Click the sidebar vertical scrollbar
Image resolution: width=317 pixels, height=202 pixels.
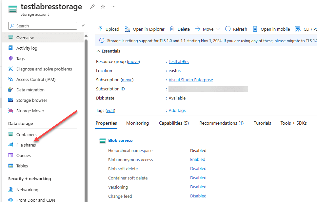tap(86, 121)
